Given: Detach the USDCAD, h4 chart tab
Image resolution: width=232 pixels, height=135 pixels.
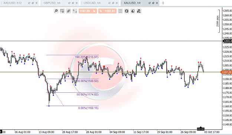Looking at the screenshot, I should pyautogui.click(x=110, y=3).
